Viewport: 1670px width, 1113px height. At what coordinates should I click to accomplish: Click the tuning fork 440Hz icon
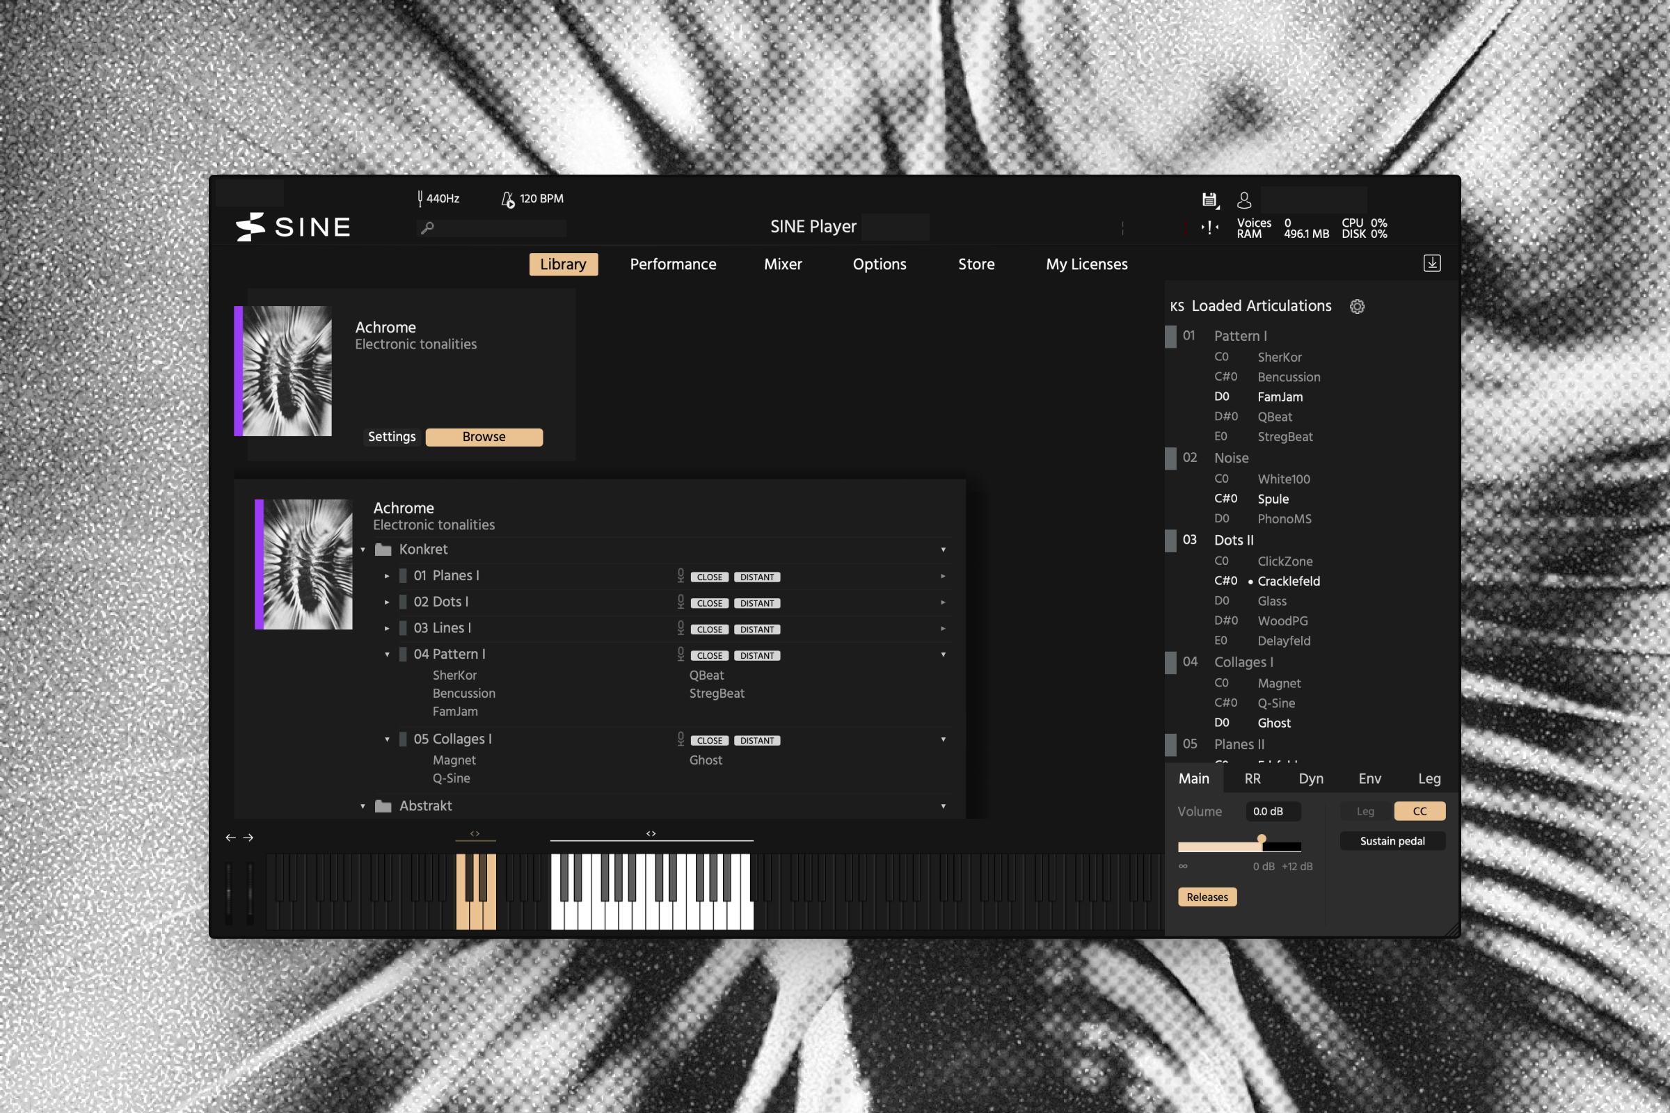pos(420,198)
